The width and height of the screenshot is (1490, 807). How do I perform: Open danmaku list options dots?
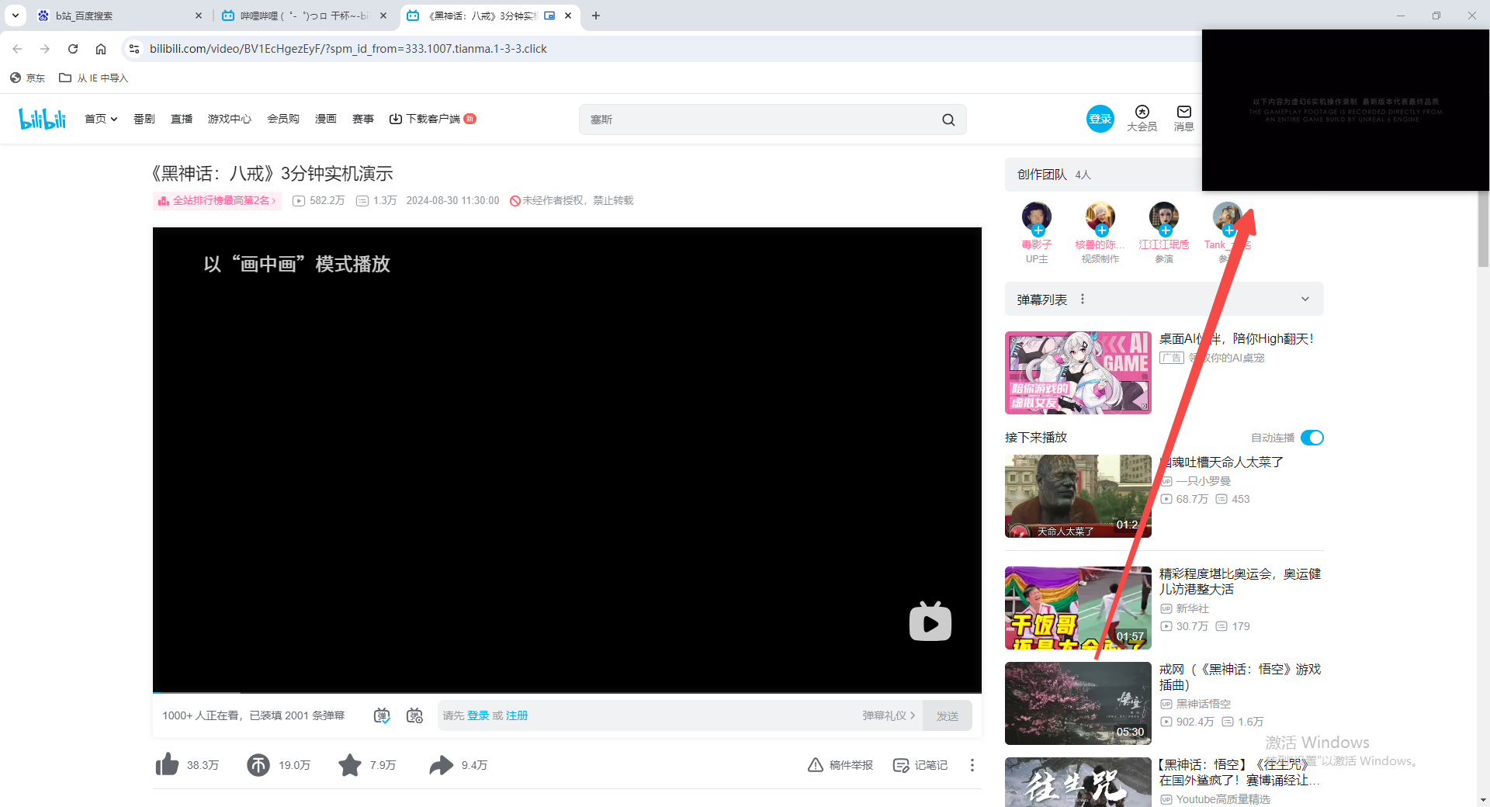(x=1083, y=300)
